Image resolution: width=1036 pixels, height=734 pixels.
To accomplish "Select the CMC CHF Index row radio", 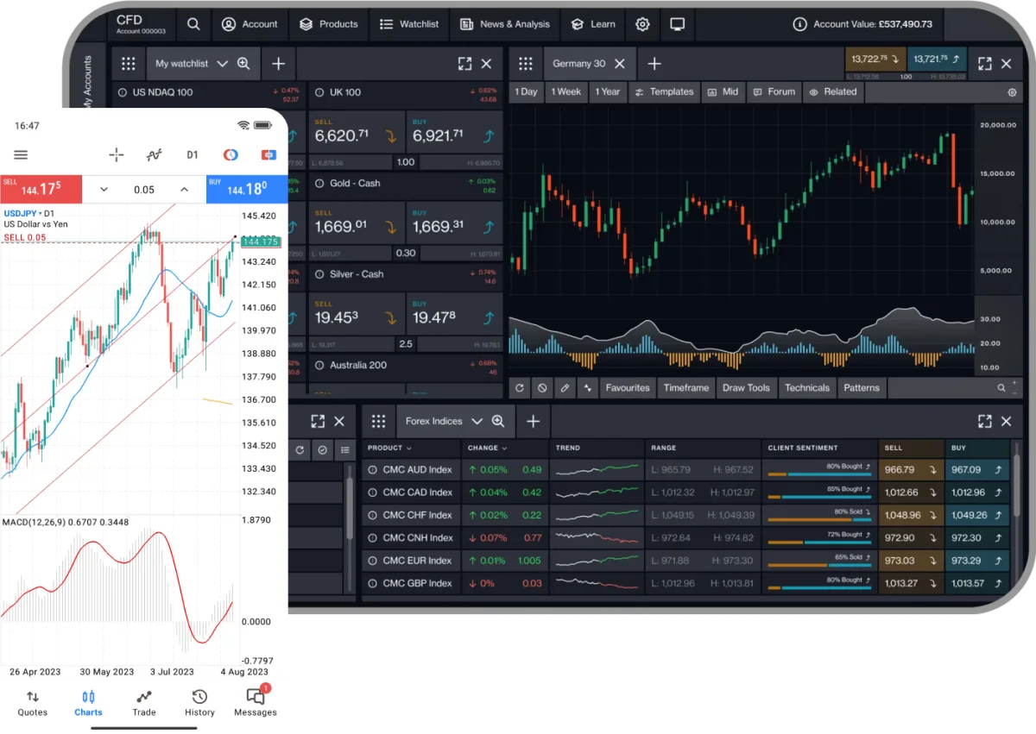I will [x=373, y=515].
